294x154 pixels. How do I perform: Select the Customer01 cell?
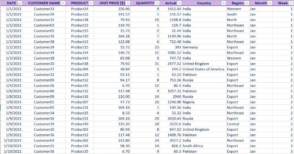pyautogui.click(x=44, y=102)
